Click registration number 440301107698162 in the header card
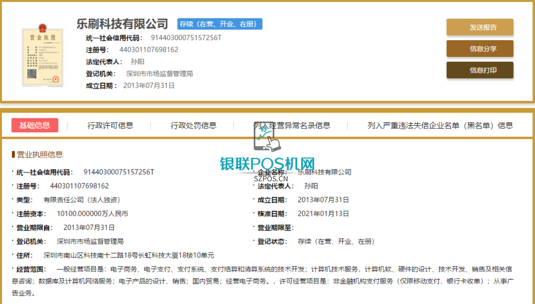The image size is (535, 304). 149,50
